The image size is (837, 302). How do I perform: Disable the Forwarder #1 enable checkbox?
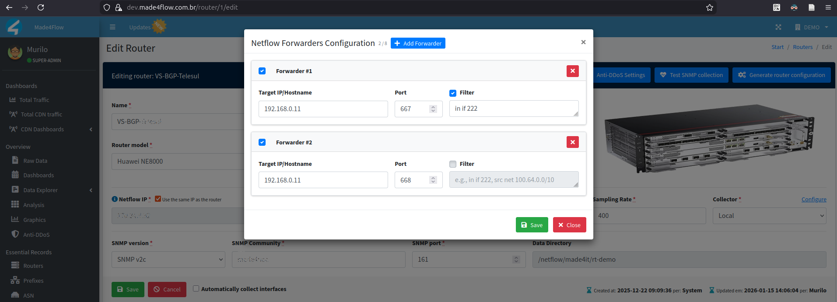(262, 71)
